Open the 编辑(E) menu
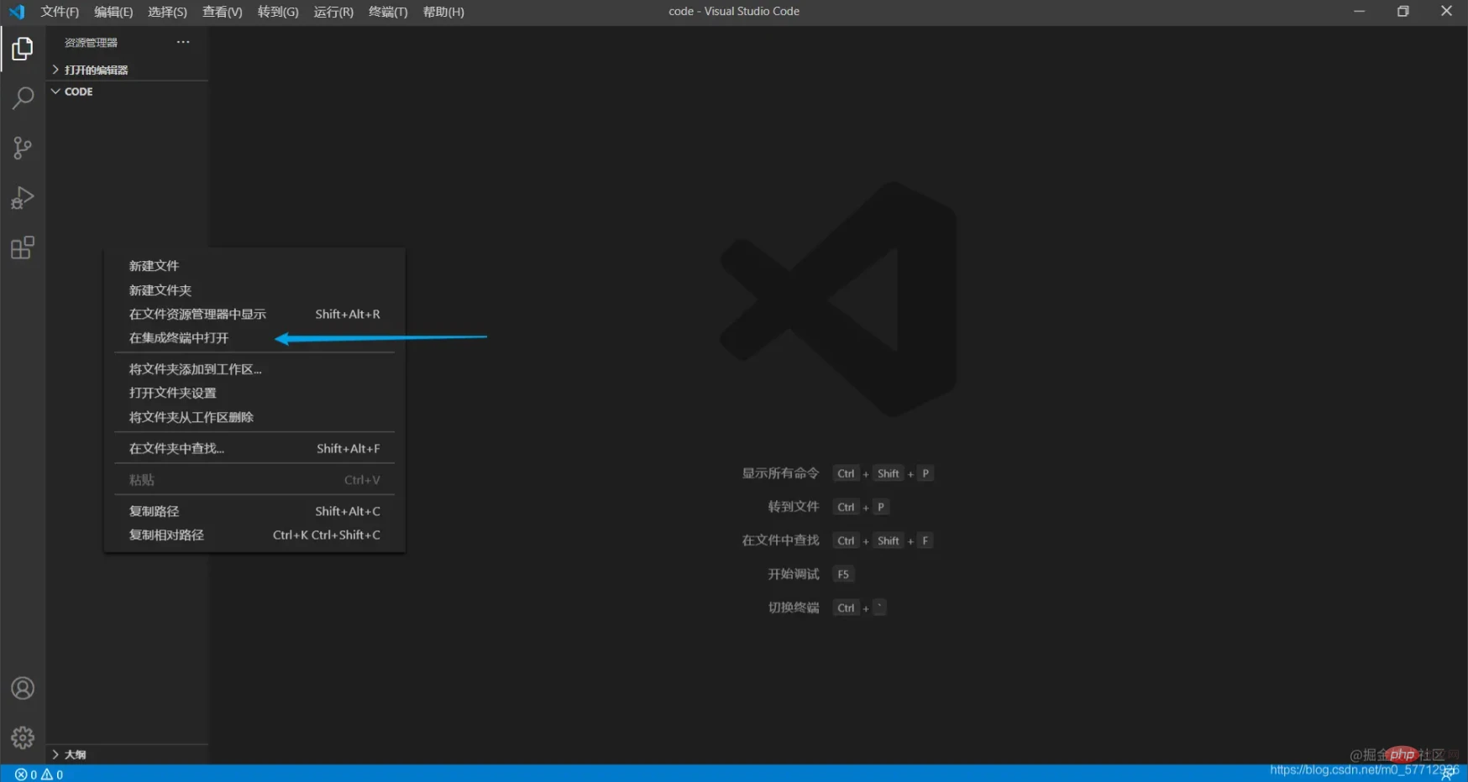Image resolution: width=1468 pixels, height=782 pixels. click(113, 12)
